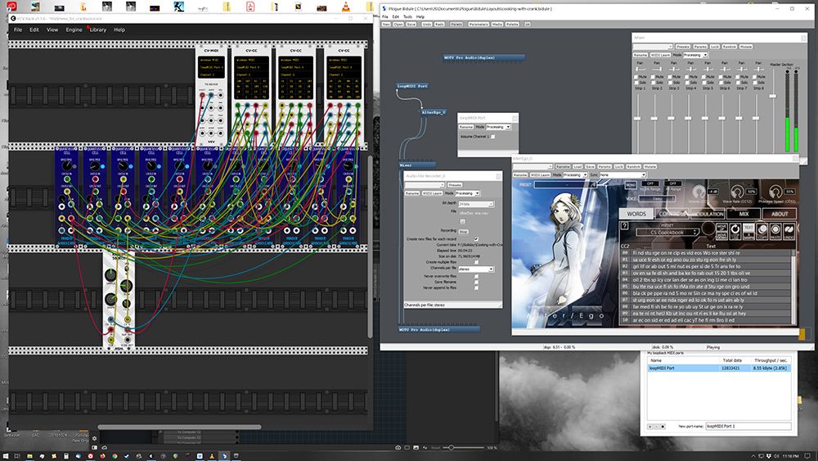Open VOICE selector in AlterEgo

tap(656, 199)
